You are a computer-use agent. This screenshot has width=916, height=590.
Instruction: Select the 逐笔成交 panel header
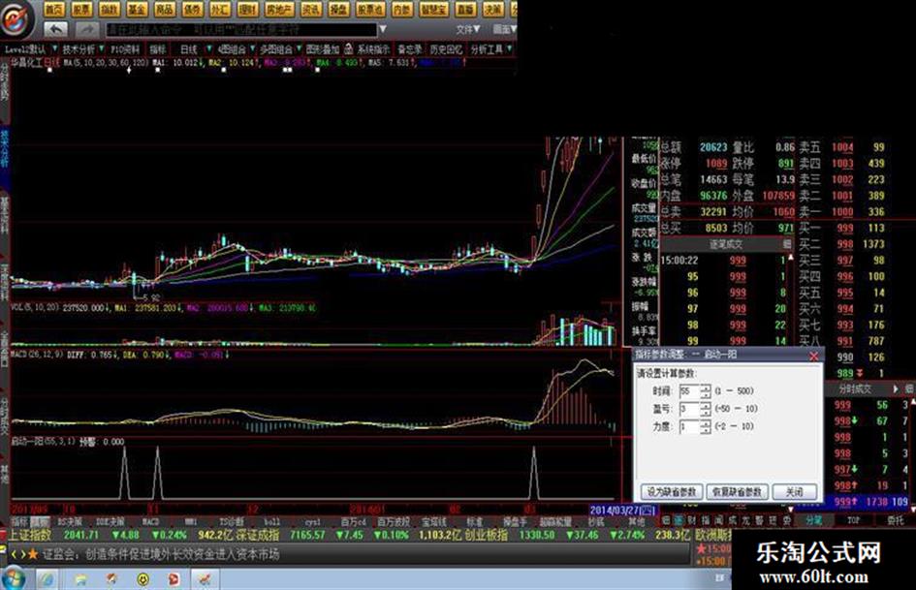point(726,244)
